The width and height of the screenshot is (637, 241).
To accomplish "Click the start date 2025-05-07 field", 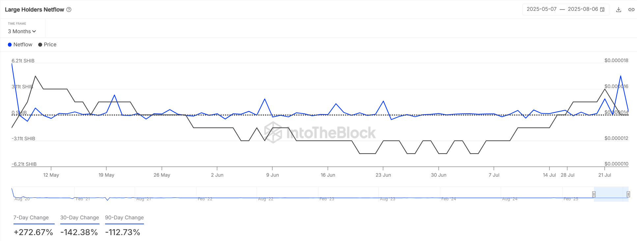I will pyautogui.click(x=541, y=9).
